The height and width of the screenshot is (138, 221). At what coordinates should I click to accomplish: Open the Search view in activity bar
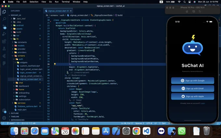click(4, 19)
